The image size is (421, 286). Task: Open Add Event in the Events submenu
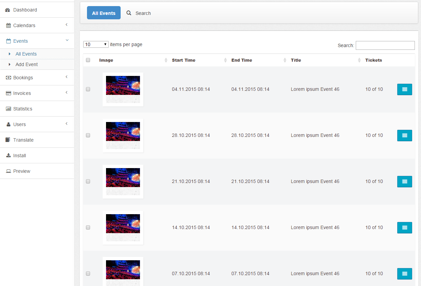[27, 64]
